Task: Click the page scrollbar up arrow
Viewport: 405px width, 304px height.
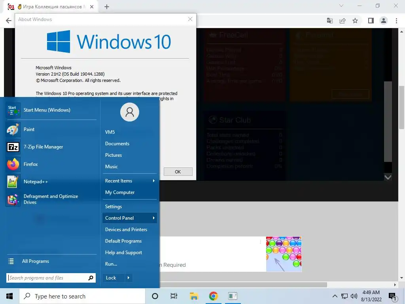Action: tap(401, 32)
